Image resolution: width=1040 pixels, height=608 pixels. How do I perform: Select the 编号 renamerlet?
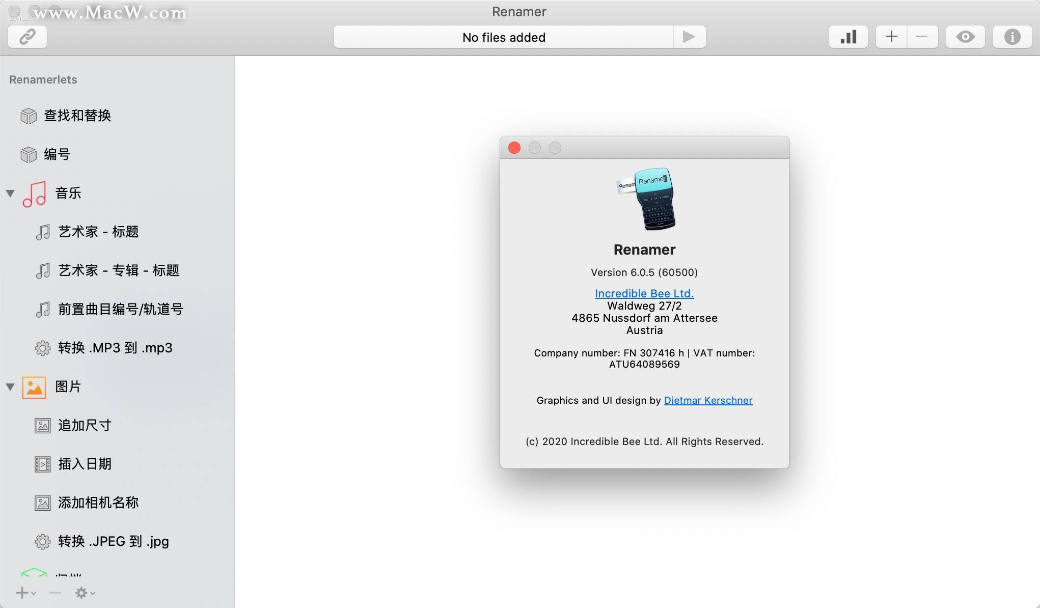(x=57, y=154)
